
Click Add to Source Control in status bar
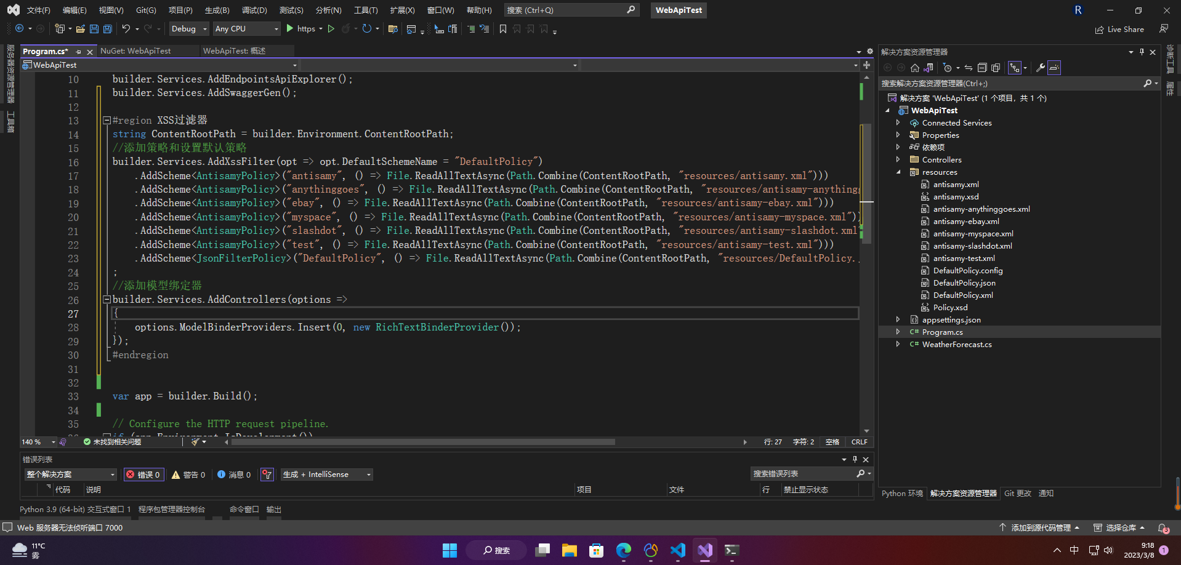1040,528
